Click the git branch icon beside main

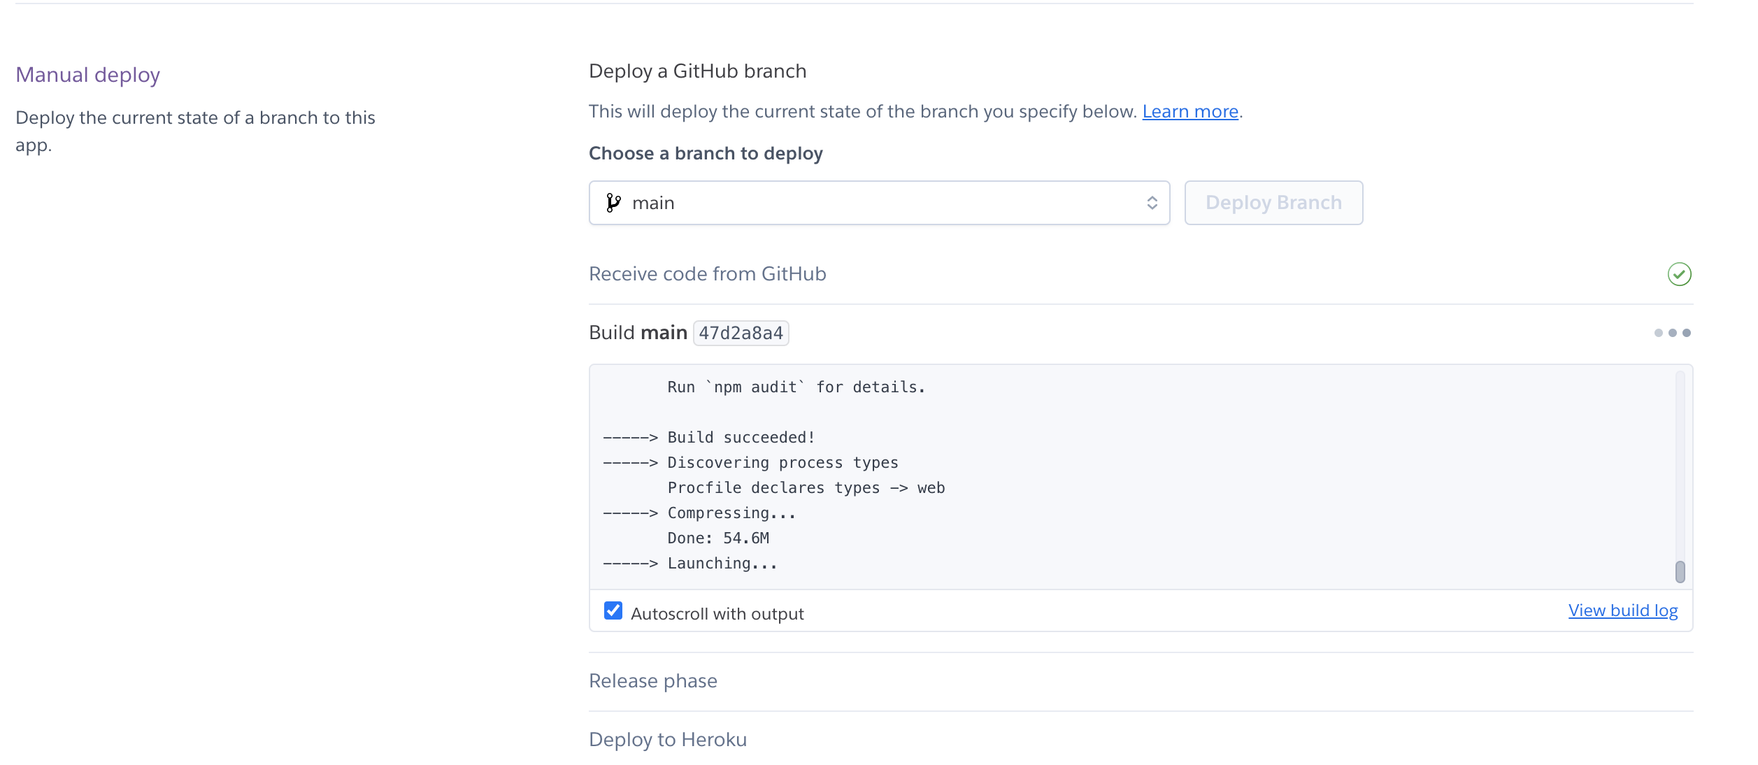(613, 203)
